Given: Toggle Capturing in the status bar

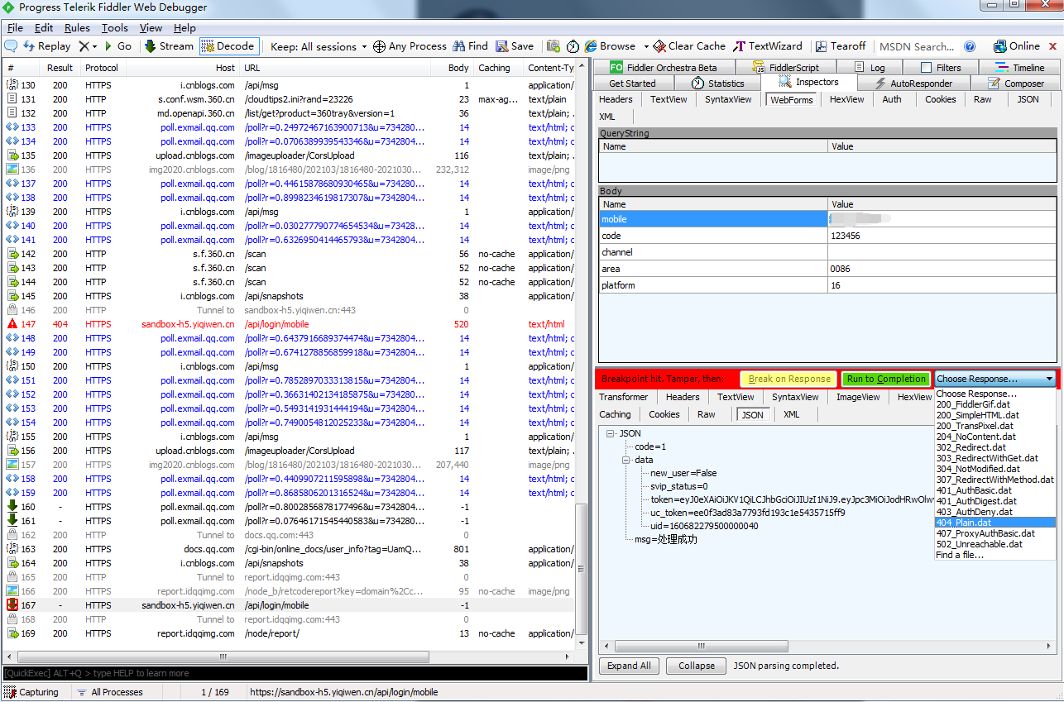Looking at the screenshot, I should pyautogui.click(x=31, y=692).
